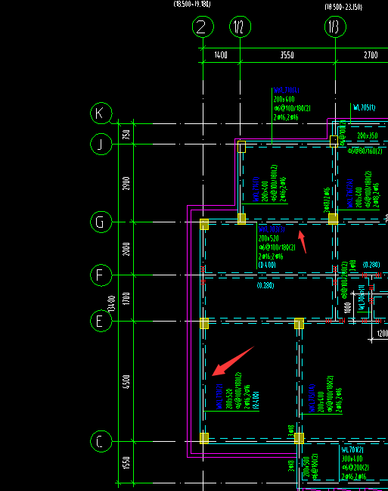Select grid axis bubble 2

click(x=203, y=27)
